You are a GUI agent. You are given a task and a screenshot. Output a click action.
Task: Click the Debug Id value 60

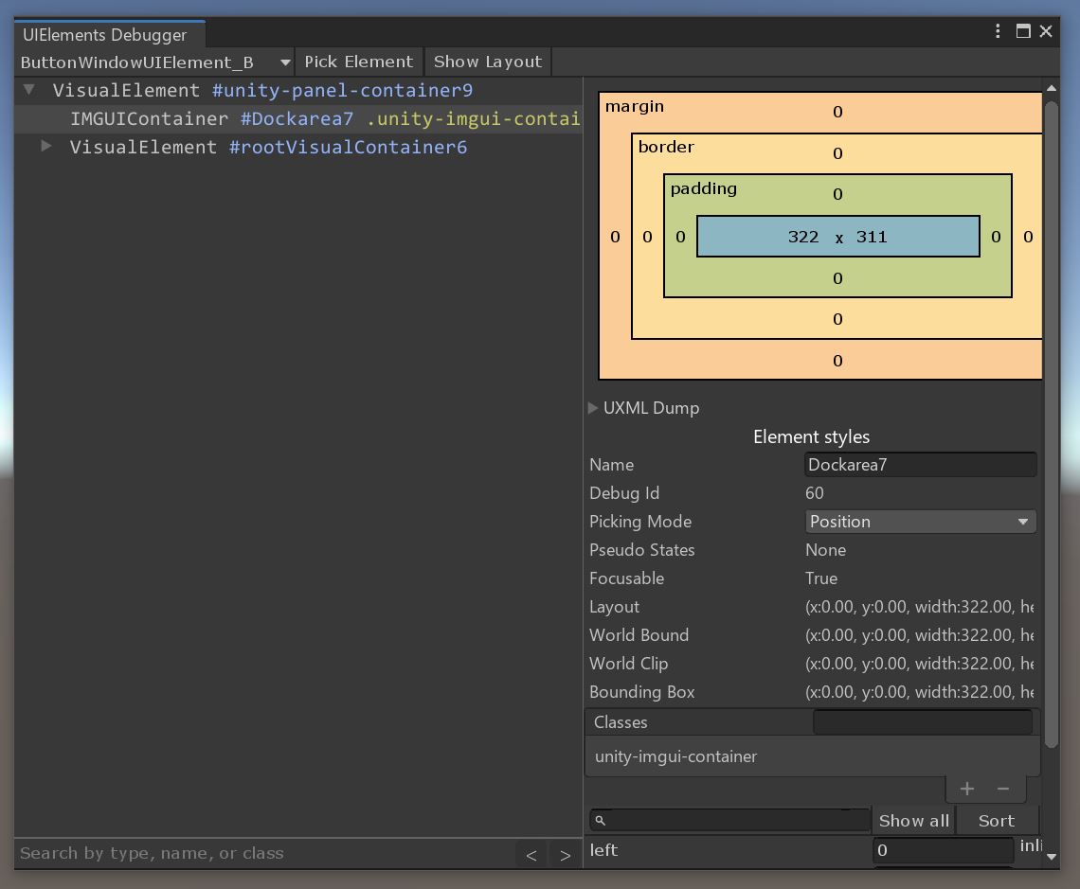(814, 492)
